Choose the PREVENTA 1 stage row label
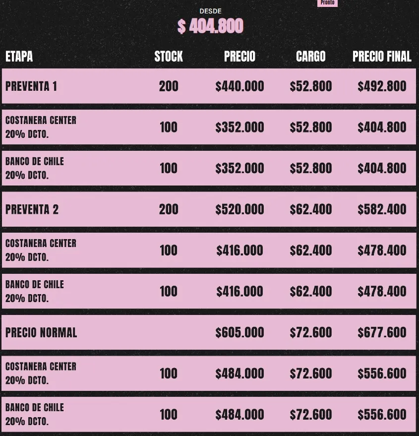The width and height of the screenshot is (419, 436). (31, 86)
